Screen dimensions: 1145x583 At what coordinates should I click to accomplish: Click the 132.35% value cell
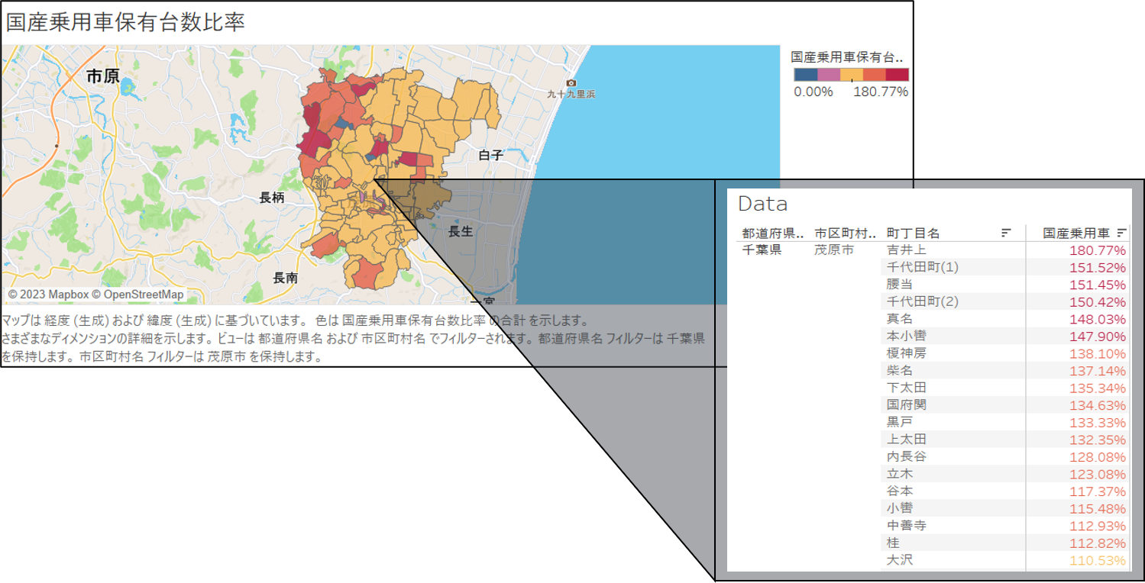click(x=1098, y=440)
